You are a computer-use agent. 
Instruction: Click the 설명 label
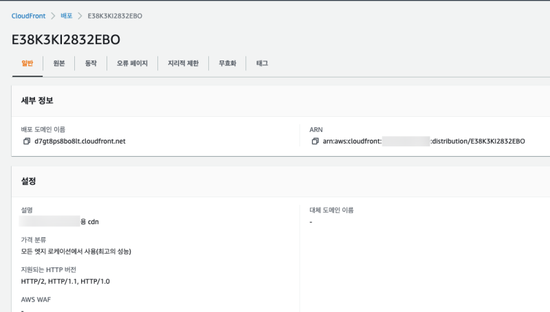27,210
